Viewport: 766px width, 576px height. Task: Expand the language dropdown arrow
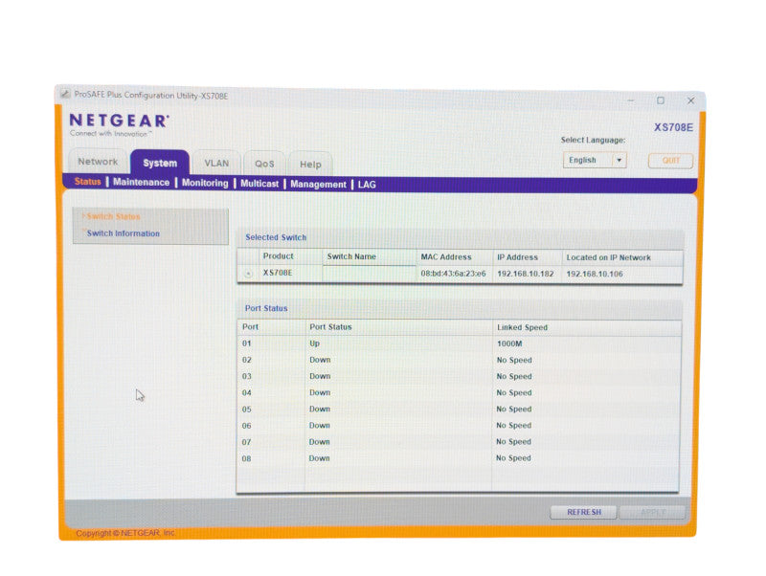pos(619,160)
